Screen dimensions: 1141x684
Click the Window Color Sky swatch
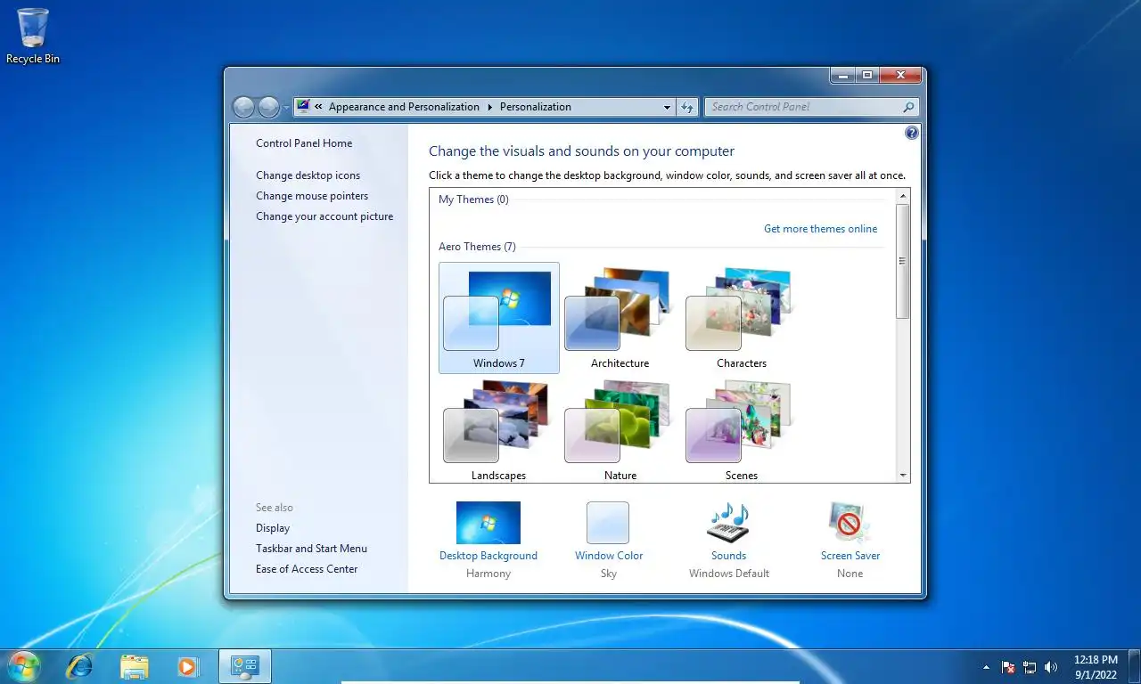[x=608, y=523]
